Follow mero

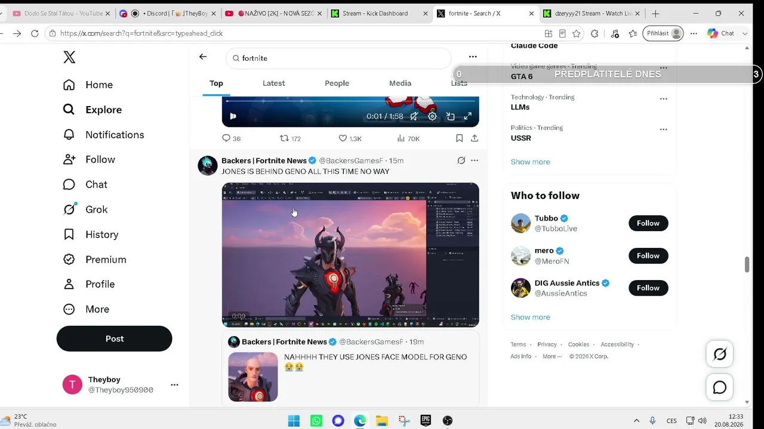[x=648, y=256]
